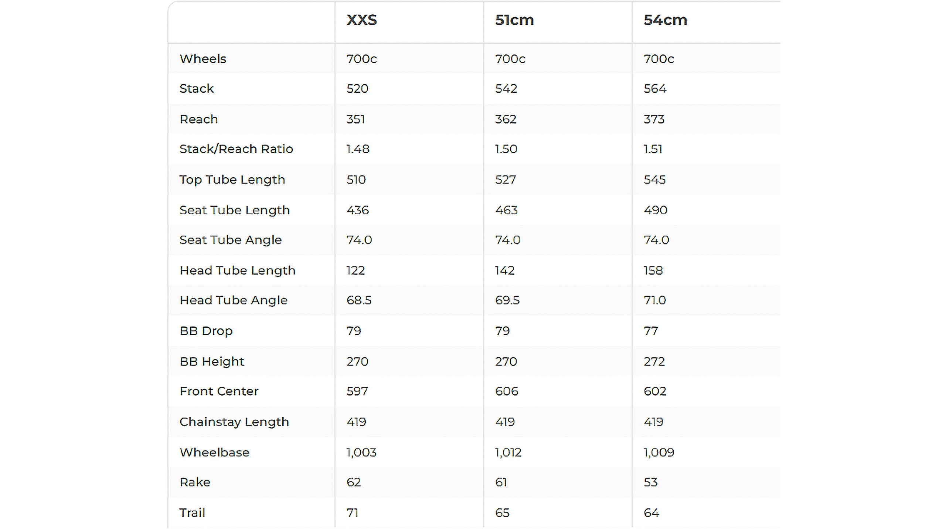Click BB Height value 272
The height and width of the screenshot is (532, 946).
click(x=654, y=361)
